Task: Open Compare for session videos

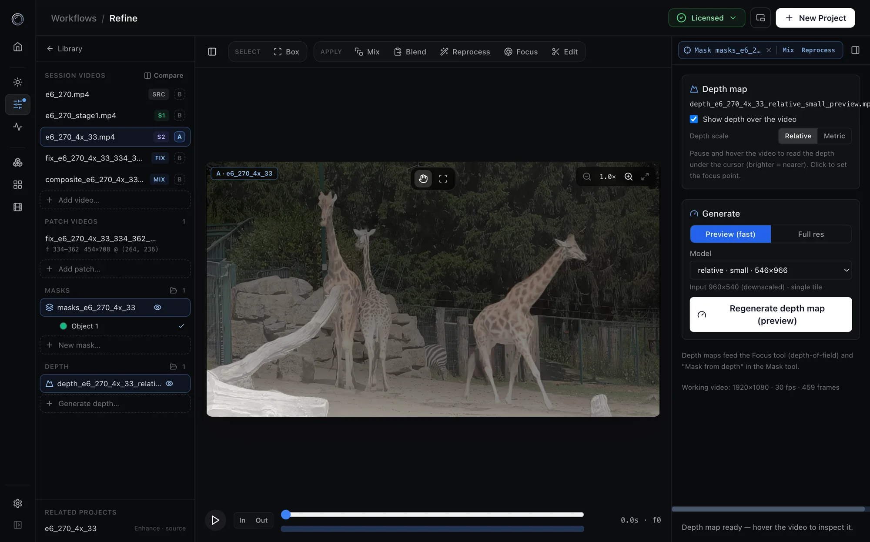Action: [164, 76]
